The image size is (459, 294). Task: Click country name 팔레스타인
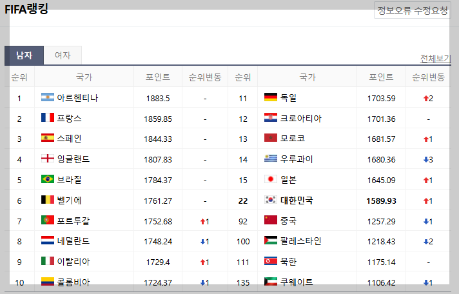(x=301, y=241)
